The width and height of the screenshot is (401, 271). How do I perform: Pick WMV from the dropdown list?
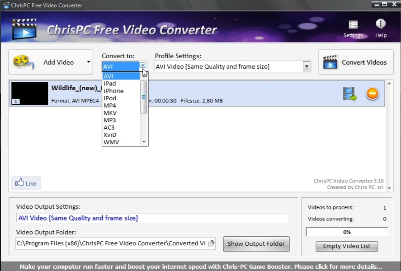click(x=111, y=142)
